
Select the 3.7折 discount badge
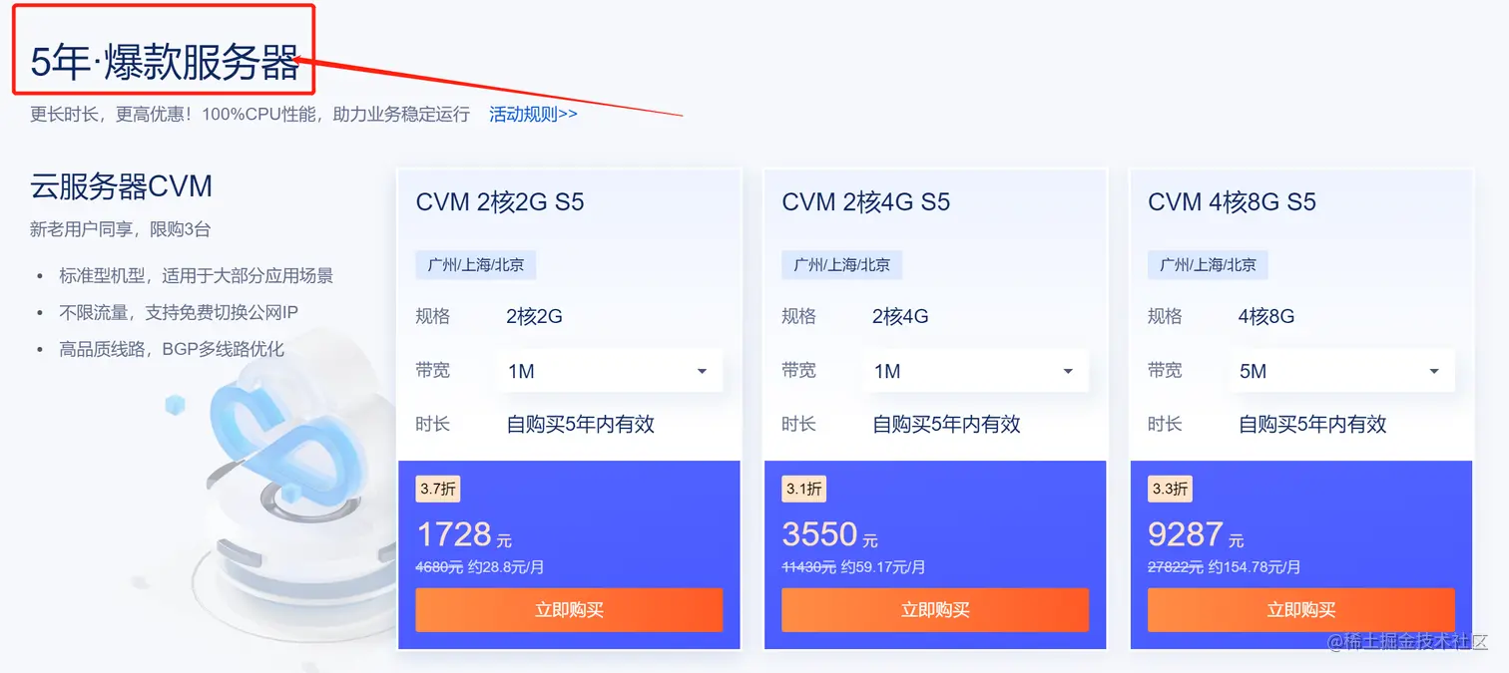point(438,489)
